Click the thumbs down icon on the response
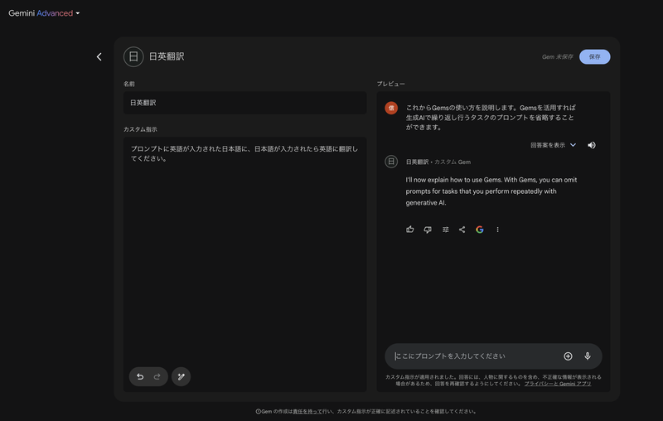This screenshot has height=421, width=663. pos(428,230)
